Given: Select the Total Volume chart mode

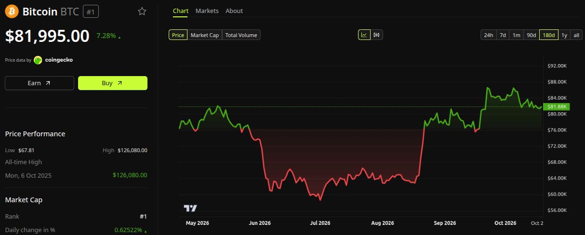Looking at the screenshot, I should coord(241,35).
